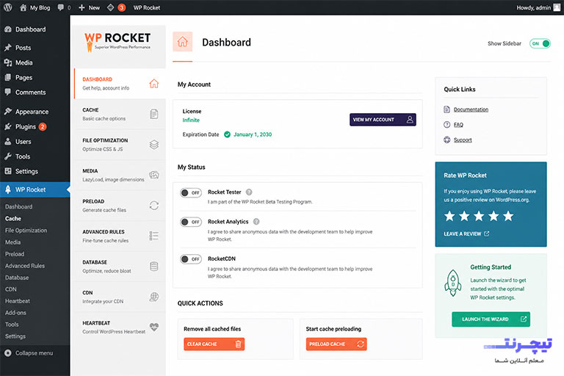Click the Database cylinder icon
Screen dimensions: 564x376
[x=154, y=267]
